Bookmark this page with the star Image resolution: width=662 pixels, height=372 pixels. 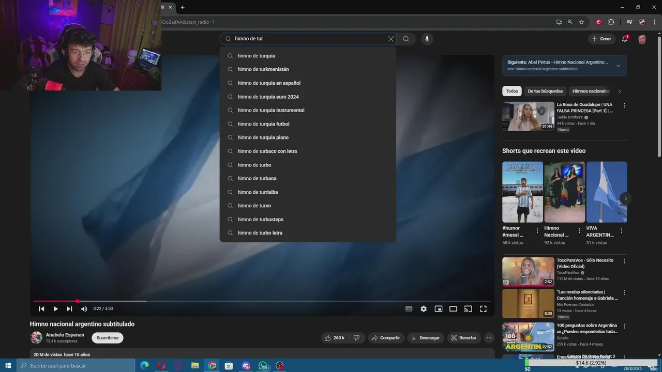[581, 22]
